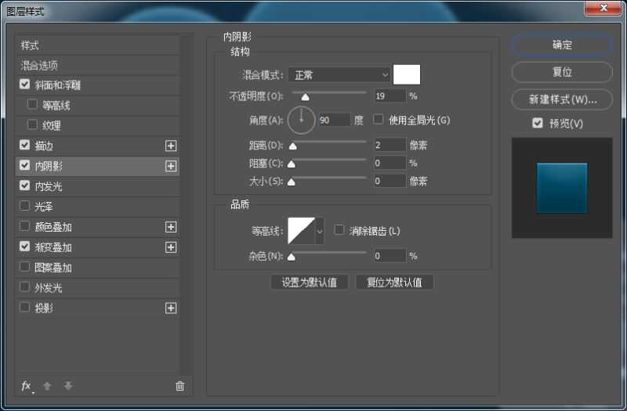Select the 外发光 style entry
This screenshot has width=627, height=411.
48,288
